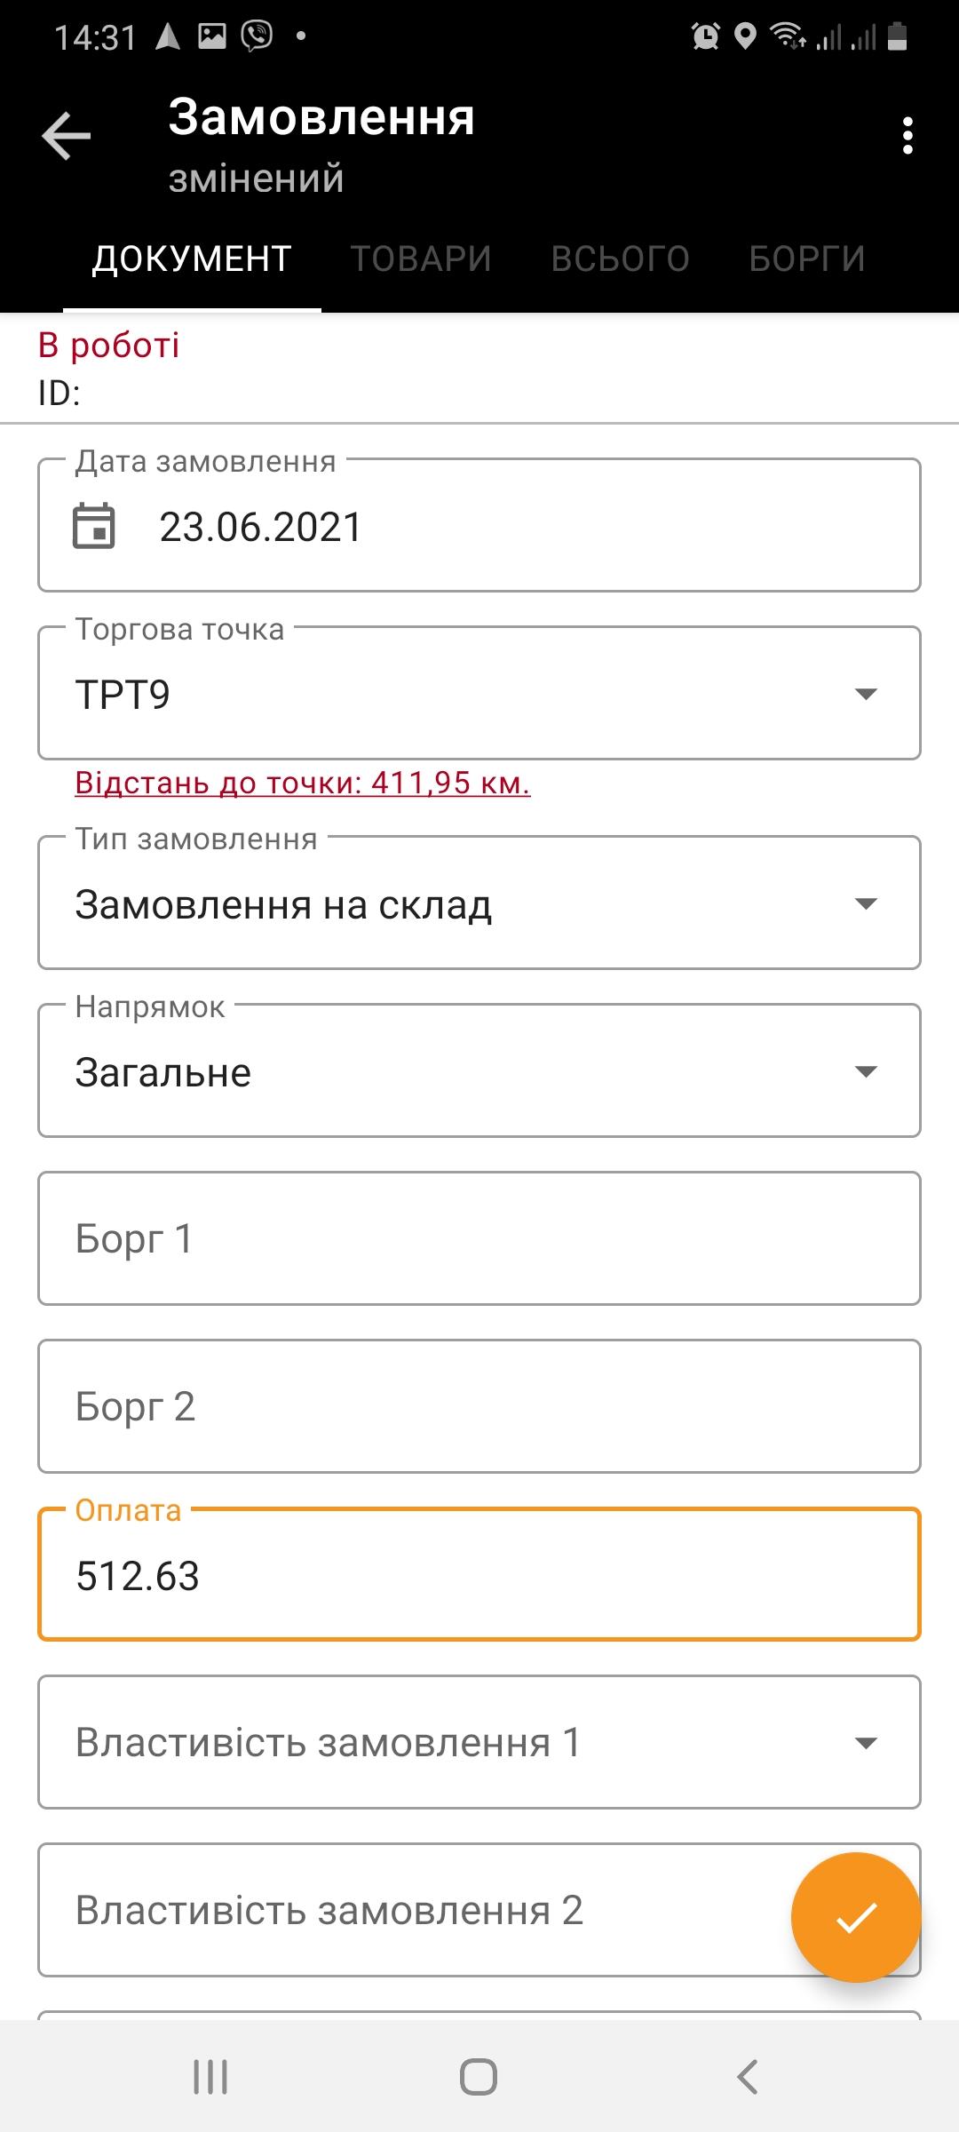Expand the Торгова точка dropdown arrow
This screenshot has width=959, height=2132.
[865, 694]
